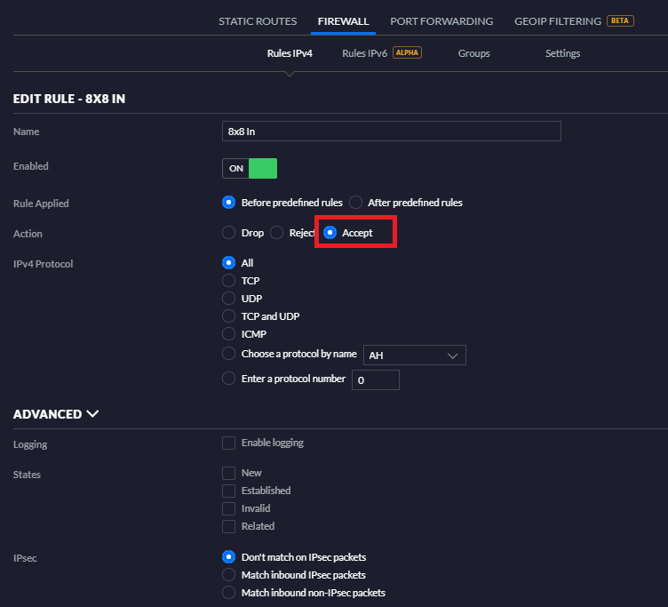Collapse the Advanced section chevron

coord(92,414)
